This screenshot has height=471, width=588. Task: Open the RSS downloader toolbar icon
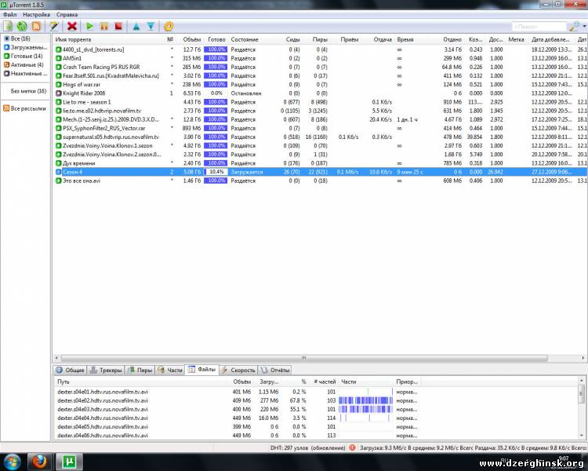click(x=36, y=26)
